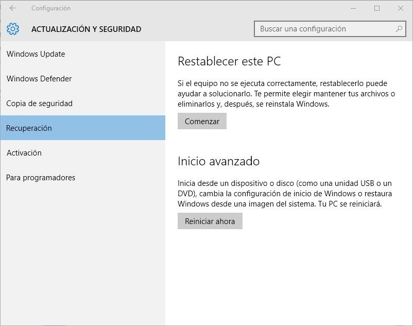Select Copia de seguridad in sidebar

[83, 104]
